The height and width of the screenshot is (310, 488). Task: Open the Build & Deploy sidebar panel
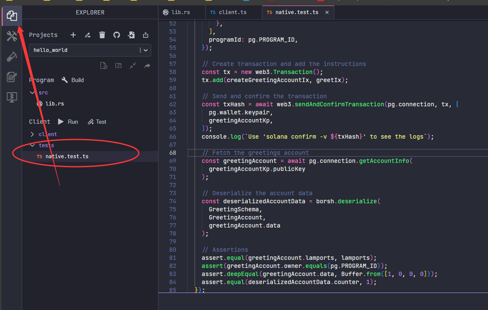11,37
